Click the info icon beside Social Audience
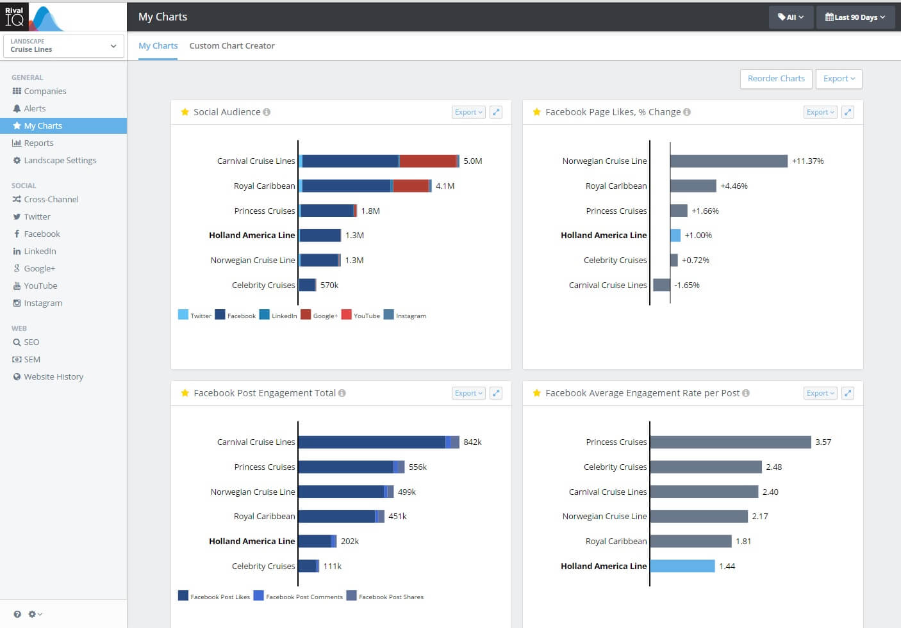 267,112
